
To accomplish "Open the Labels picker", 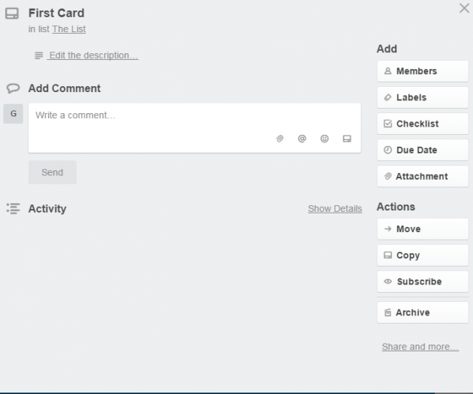I will pyautogui.click(x=422, y=97).
